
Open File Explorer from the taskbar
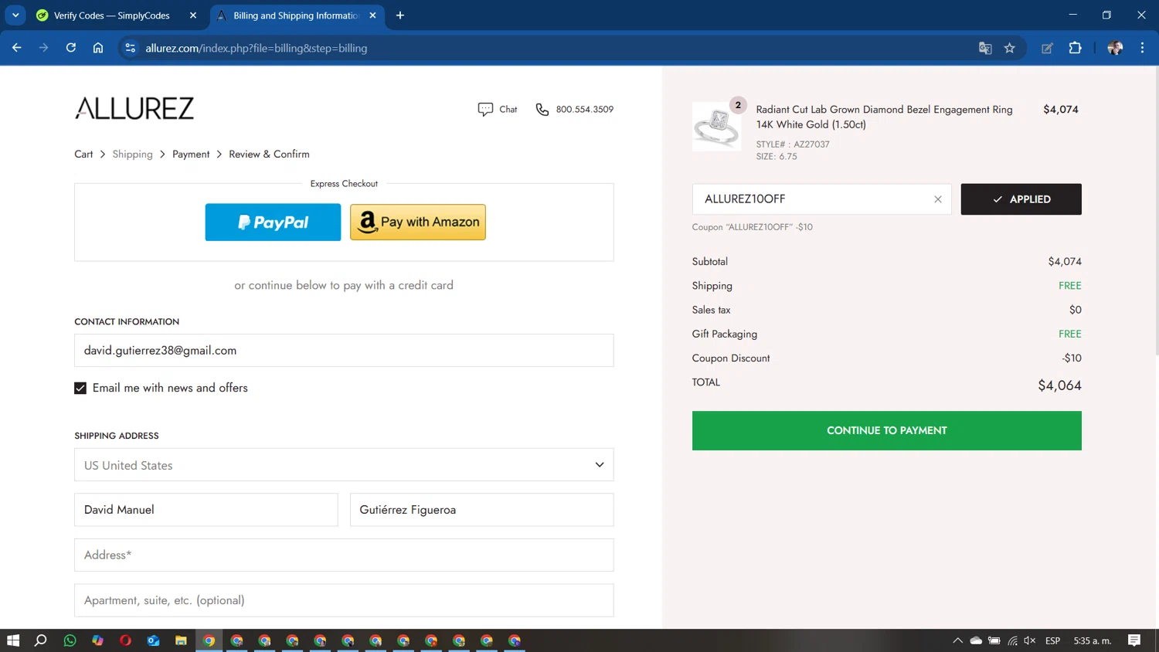tap(182, 640)
